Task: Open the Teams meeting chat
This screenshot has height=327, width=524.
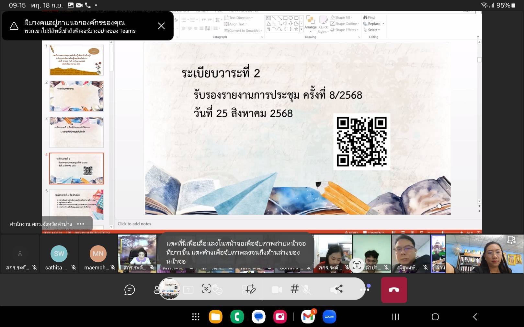Action: (x=130, y=290)
